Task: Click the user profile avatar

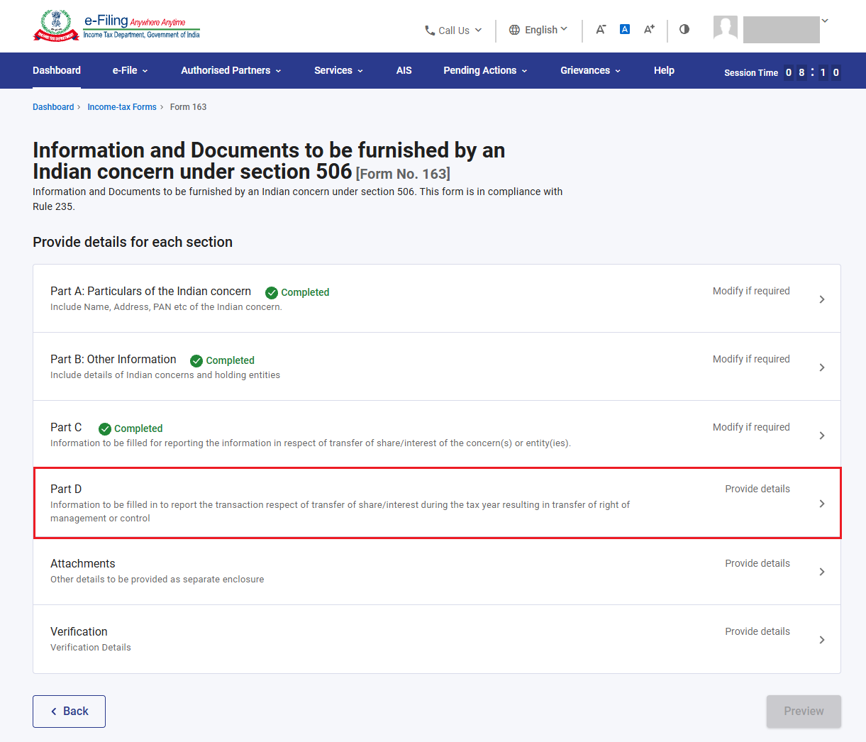Action: coord(726,28)
